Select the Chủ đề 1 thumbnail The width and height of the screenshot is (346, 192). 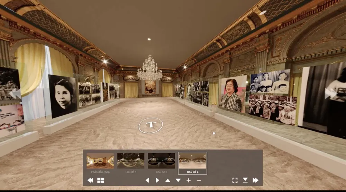(x=131, y=161)
